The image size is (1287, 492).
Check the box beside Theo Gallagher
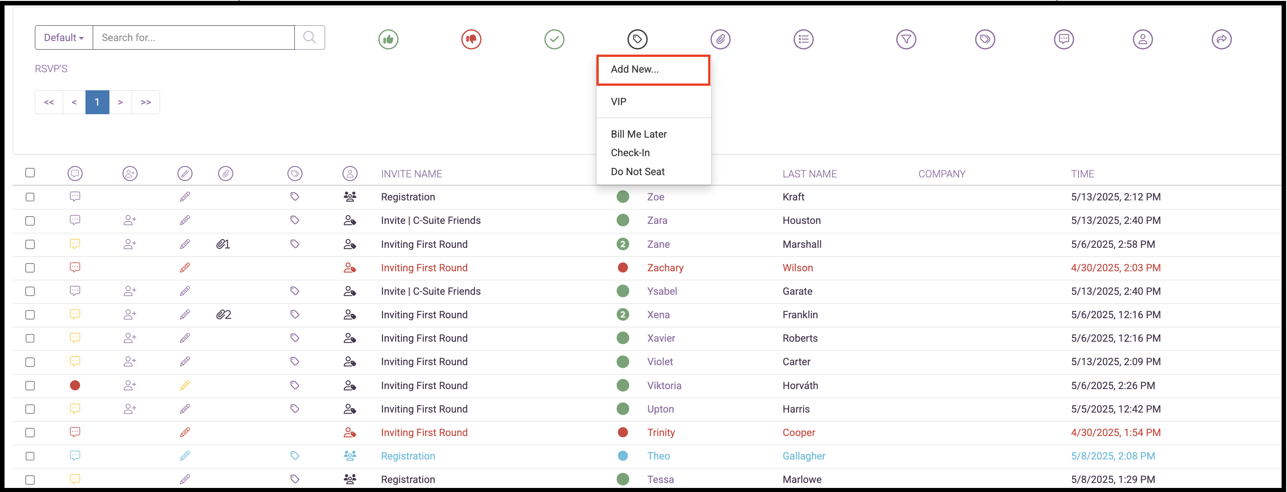[30, 456]
